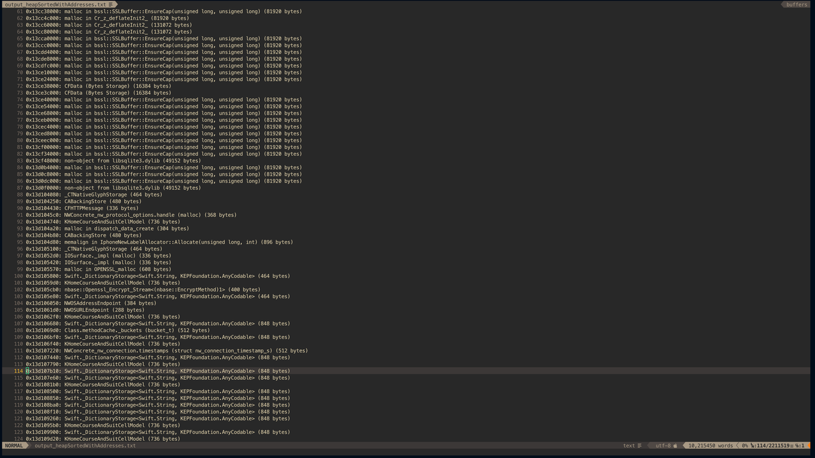This screenshot has width=815, height=458.
Task: Click the IphoneNewLabelAllocator line 95
Action: click(x=178, y=242)
